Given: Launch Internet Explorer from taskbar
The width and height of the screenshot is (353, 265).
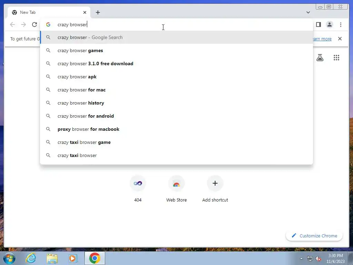Looking at the screenshot, I should click(x=31, y=258).
